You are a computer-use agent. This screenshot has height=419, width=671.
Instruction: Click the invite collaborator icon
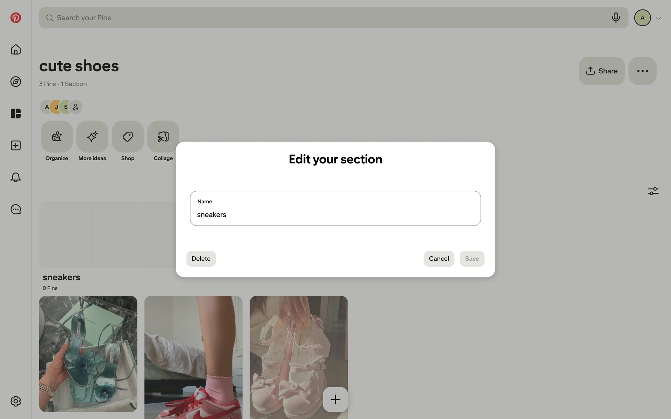[75, 107]
